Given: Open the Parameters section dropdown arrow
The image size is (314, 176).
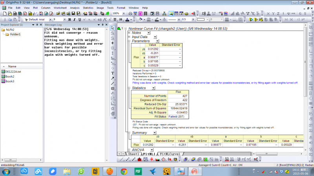Looking at the screenshot, I should click(x=157, y=41).
